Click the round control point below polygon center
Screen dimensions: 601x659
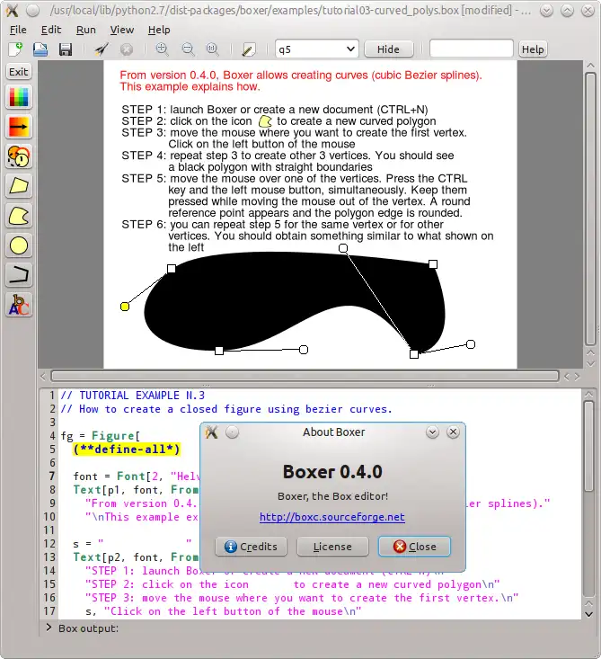pyautogui.click(x=304, y=350)
